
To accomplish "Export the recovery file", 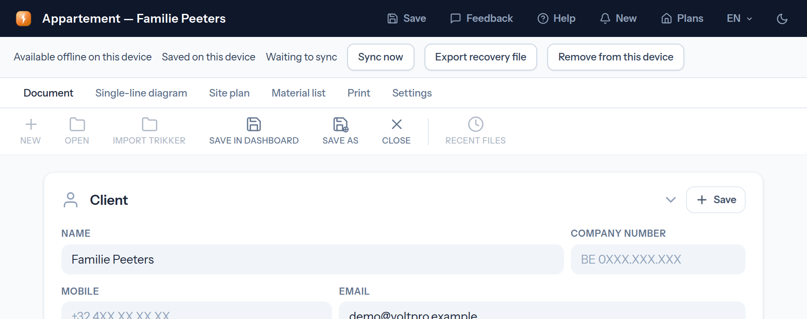I will point(481,57).
